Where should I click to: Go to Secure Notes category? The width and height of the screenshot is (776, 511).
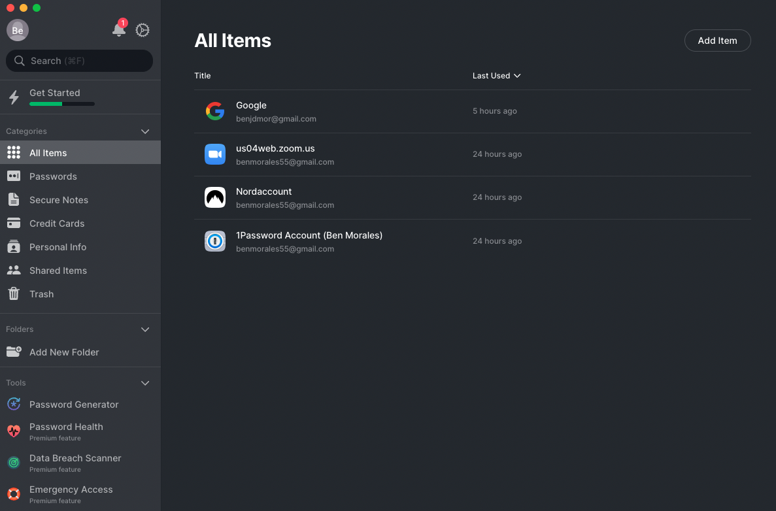pos(58,200)
